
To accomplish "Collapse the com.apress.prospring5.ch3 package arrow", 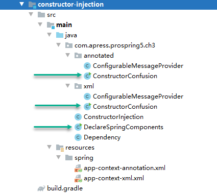I will tap(59, 45).
